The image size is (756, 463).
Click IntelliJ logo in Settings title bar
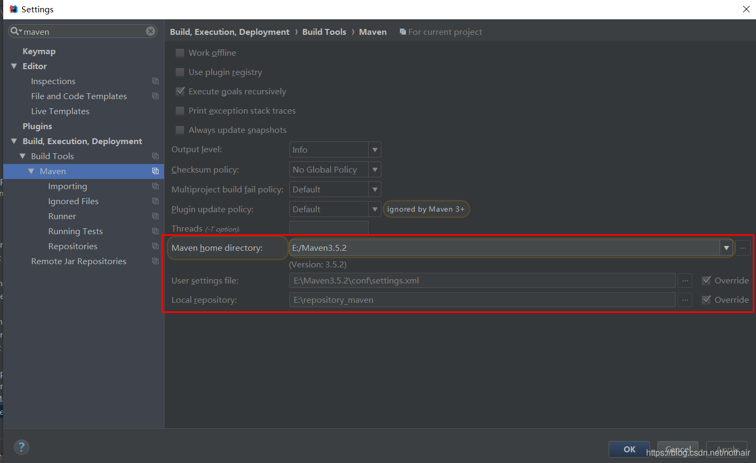13,9
